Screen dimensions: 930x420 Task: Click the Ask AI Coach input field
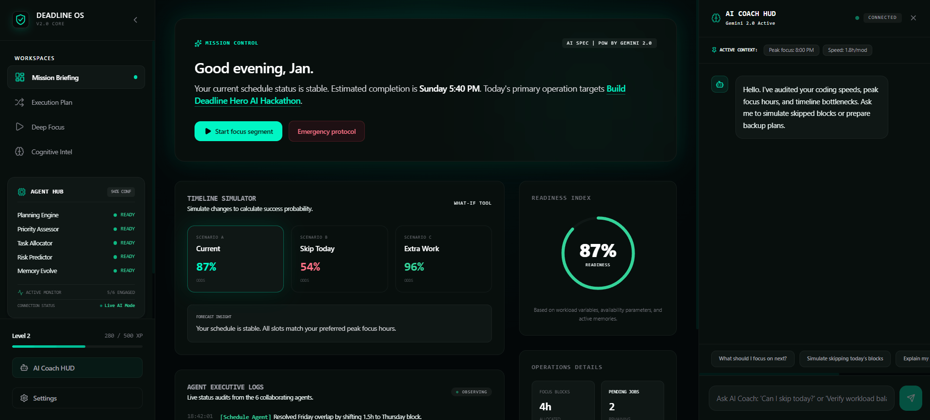tap(801, 398)
